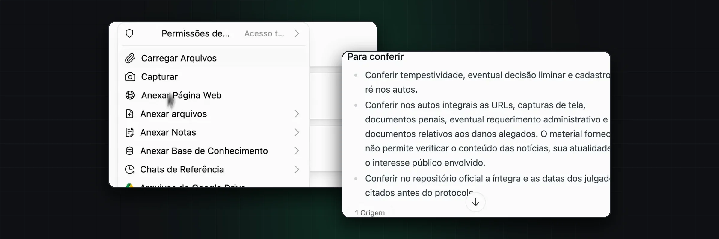Click the Para conferir heading
Viewport: 719px width, 239px height.
(375, 57)
